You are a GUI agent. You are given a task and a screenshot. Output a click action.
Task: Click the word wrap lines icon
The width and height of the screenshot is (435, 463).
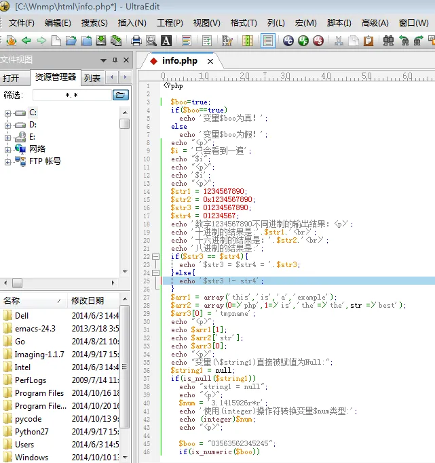[x=187, y=41]
